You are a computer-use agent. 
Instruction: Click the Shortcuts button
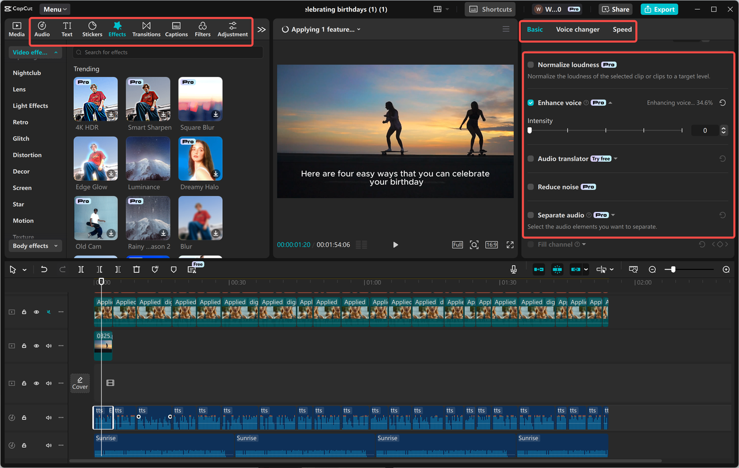[490, 9]
